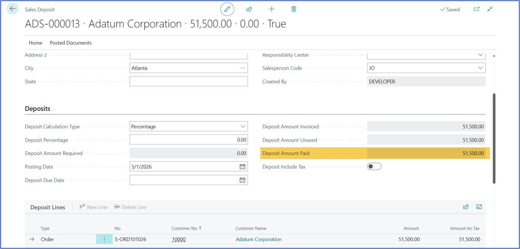Viewport: 520px width, 249px height.
Task: Open calendar picker for Posting Date
Action: point(242,167)
